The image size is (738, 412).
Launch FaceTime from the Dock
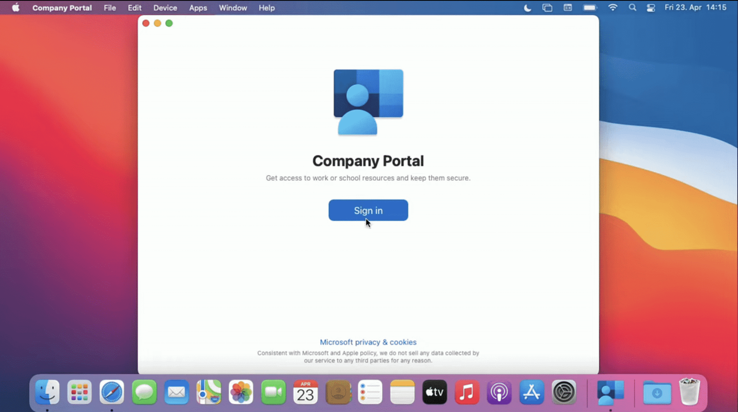click(273, 392)
